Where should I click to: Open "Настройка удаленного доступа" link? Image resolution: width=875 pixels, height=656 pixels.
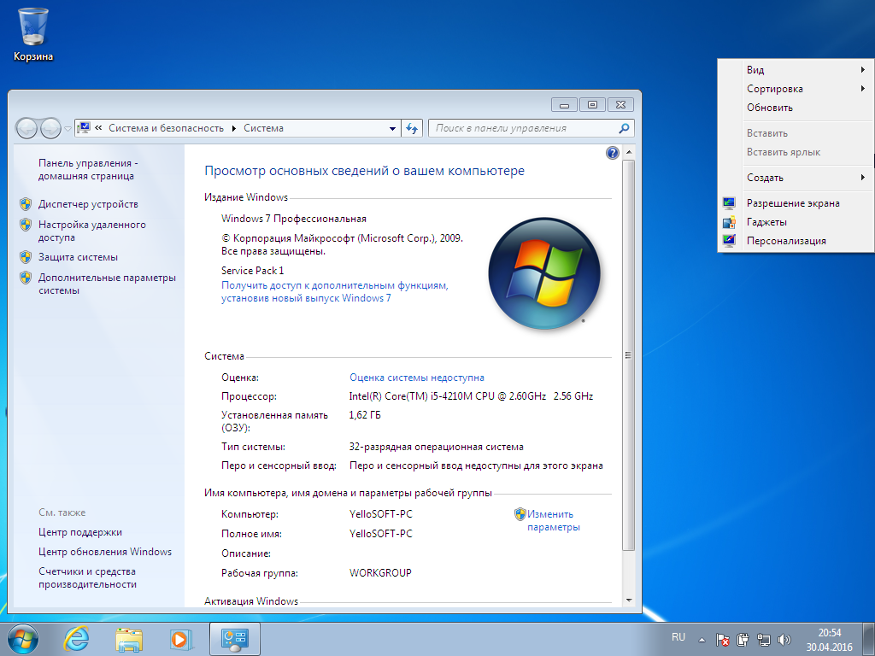(92, 231)
